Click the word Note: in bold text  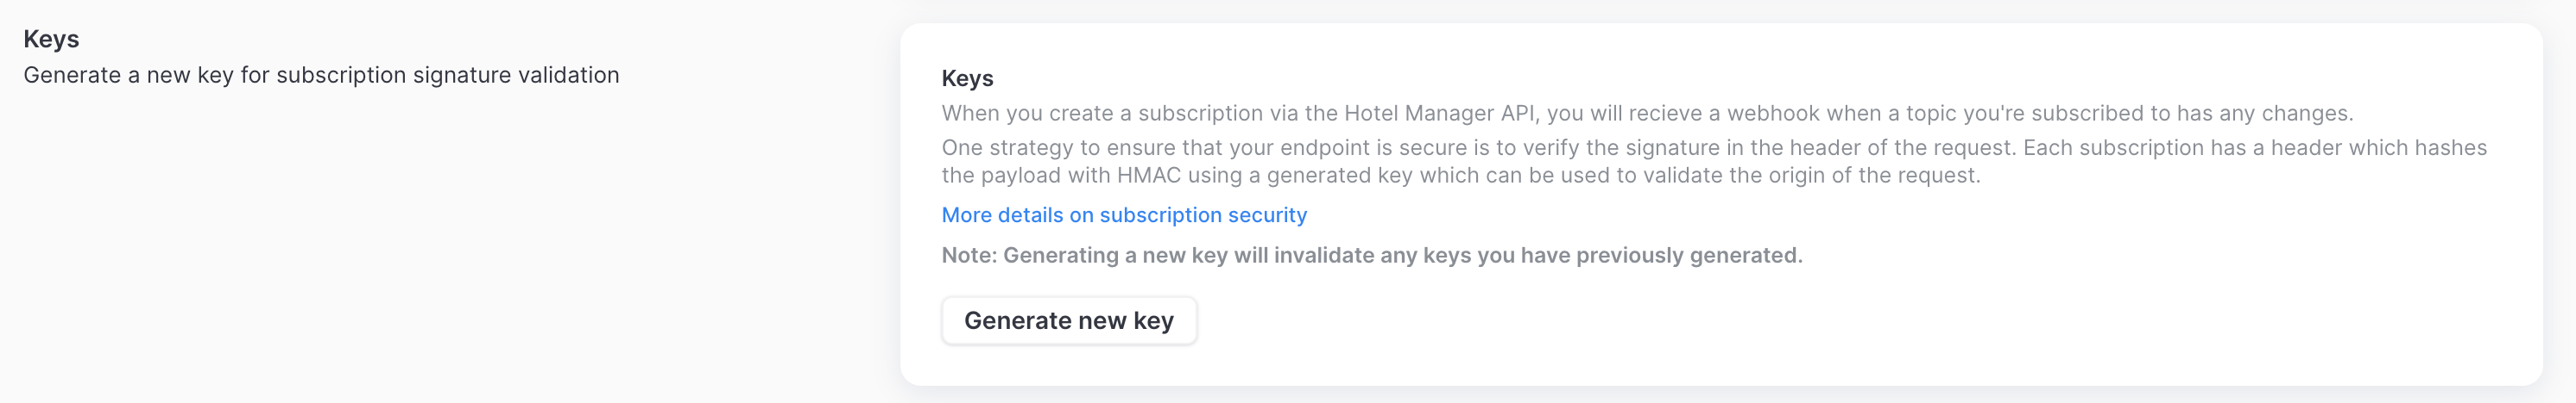tap(969, 256)
